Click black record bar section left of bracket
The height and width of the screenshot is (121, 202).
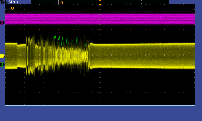pos(44,2)
